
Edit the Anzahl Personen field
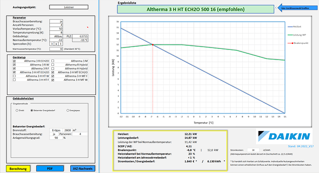56,25
